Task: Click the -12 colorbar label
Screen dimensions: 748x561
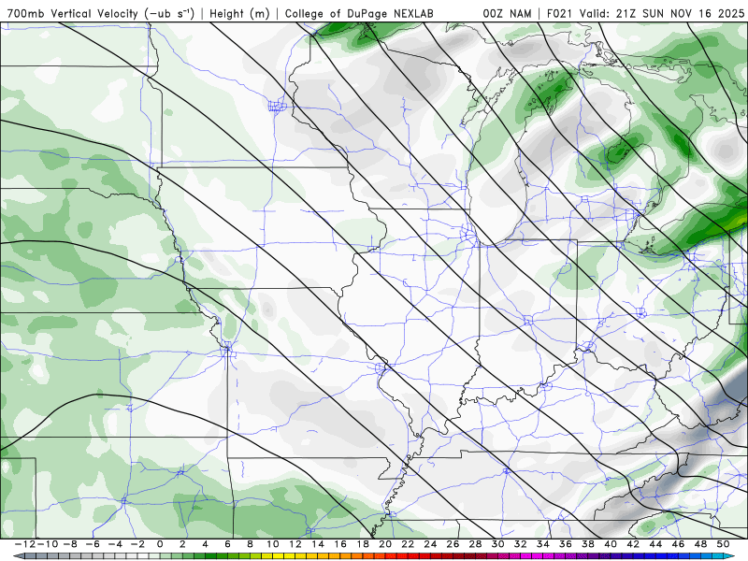Action: pos(24,544)
